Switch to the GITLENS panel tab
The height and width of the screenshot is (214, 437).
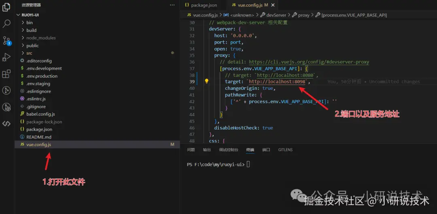pyautogui.click(x=285, y=150)
